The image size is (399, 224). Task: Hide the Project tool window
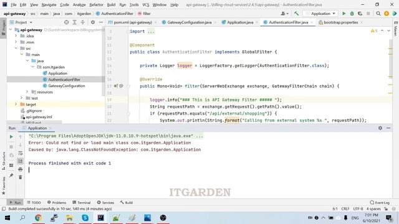[x=101, y=22]
